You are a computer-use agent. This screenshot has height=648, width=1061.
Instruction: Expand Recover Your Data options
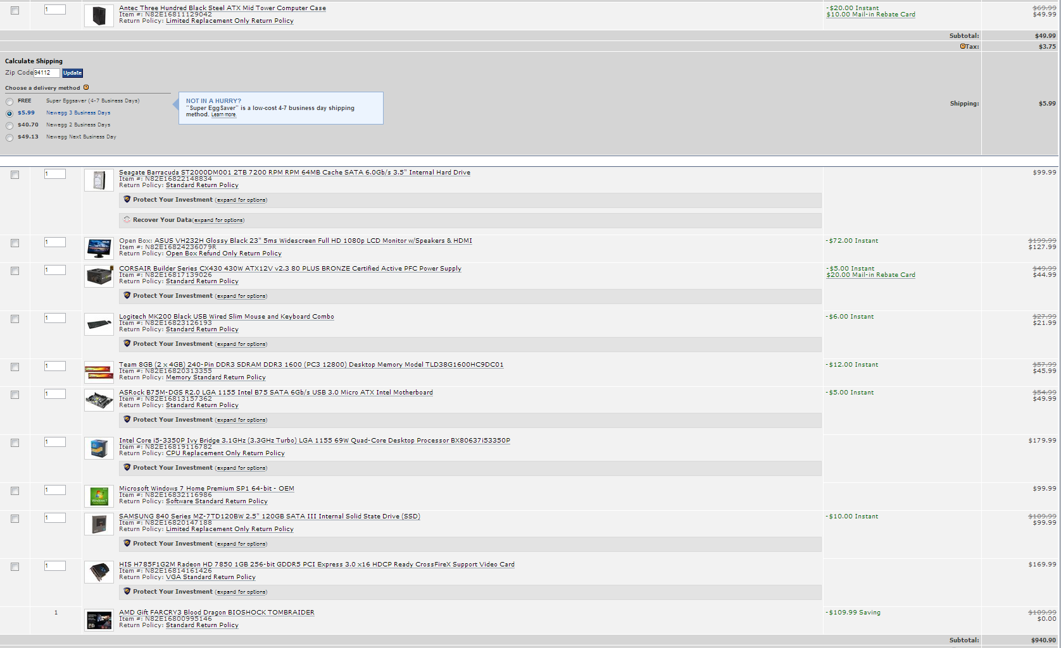point(218,220)
